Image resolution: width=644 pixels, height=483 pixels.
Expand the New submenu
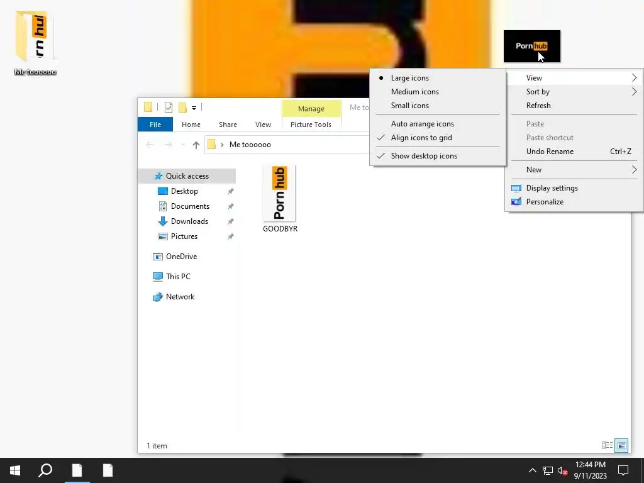point(574,170)
